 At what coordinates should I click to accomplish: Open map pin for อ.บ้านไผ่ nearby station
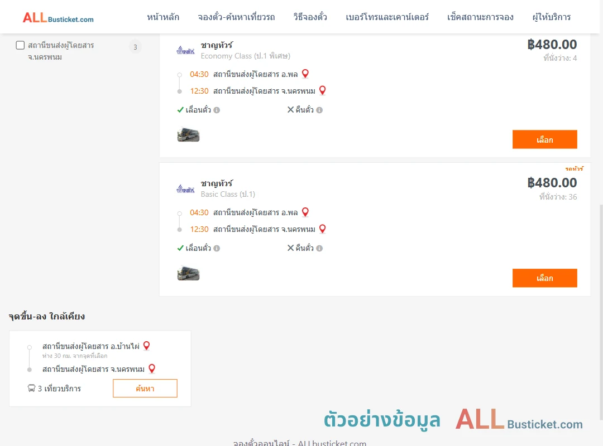146,346
